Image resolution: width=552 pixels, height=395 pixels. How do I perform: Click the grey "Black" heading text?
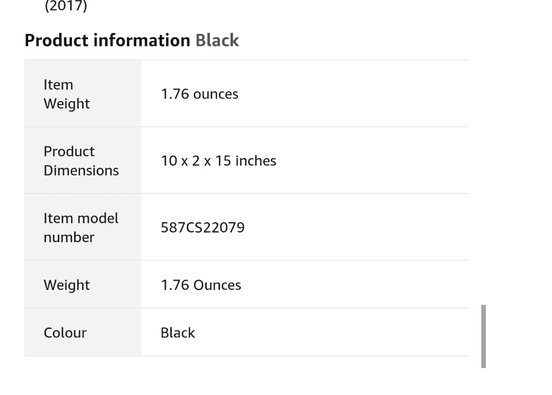[217, 40]
